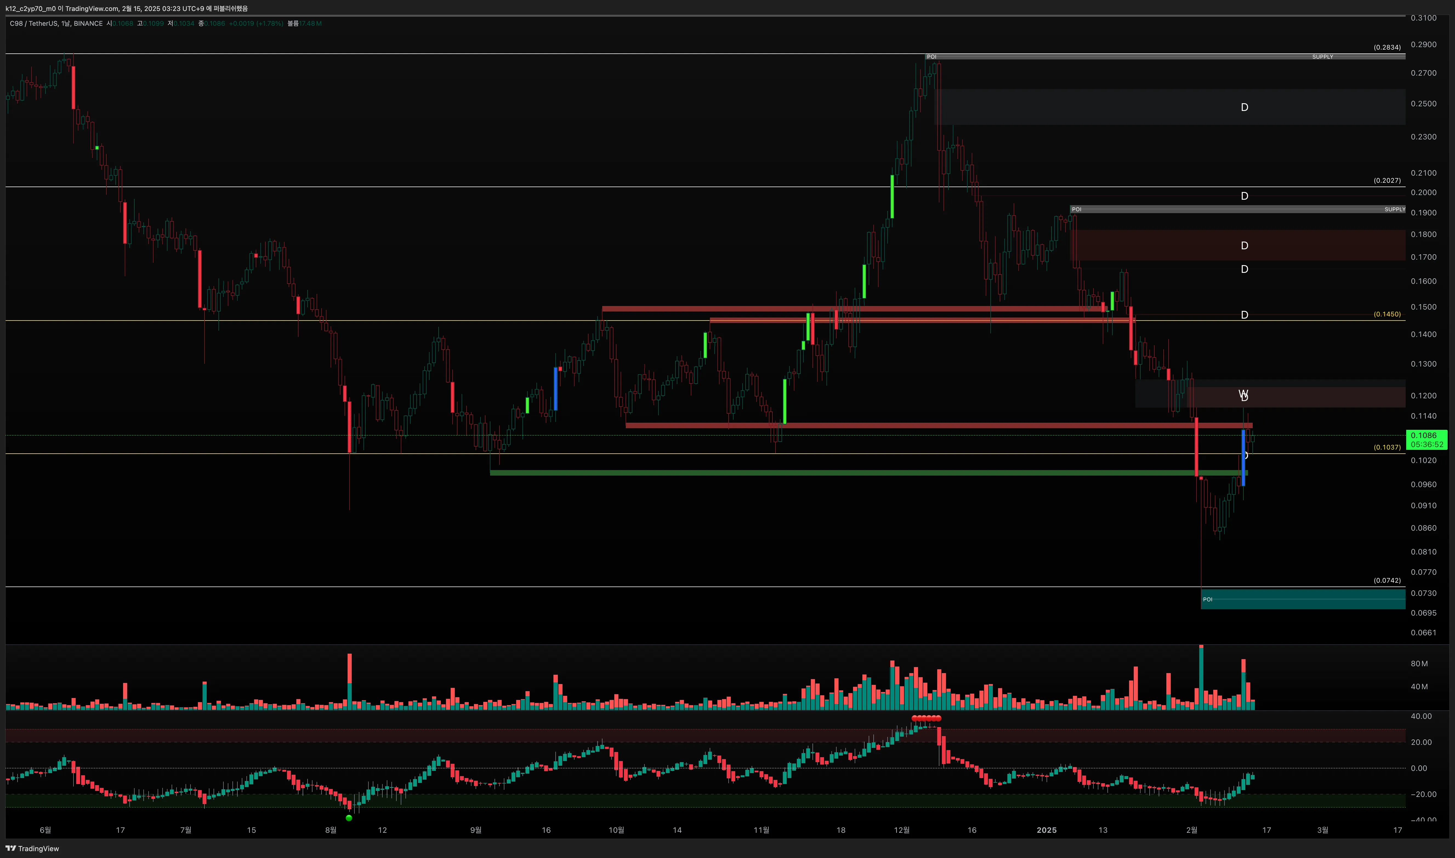This screenshot has width=1455, height=858.
Task: Click the 2025 label on the time axis
Action: coord(1047,830)
